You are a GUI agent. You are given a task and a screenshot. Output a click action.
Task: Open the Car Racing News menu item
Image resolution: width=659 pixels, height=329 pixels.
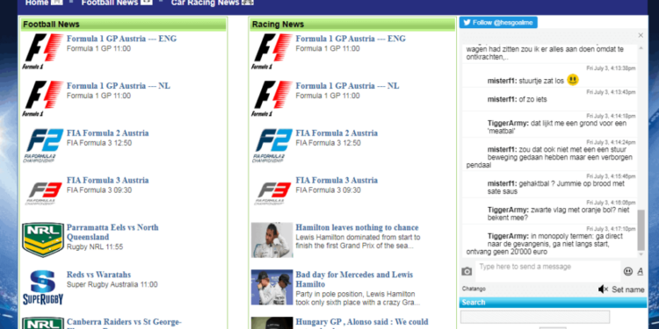coord(213,3)
